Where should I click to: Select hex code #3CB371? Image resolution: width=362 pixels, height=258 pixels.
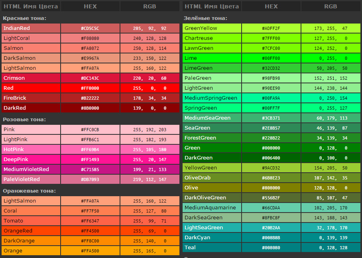(271, 118)
